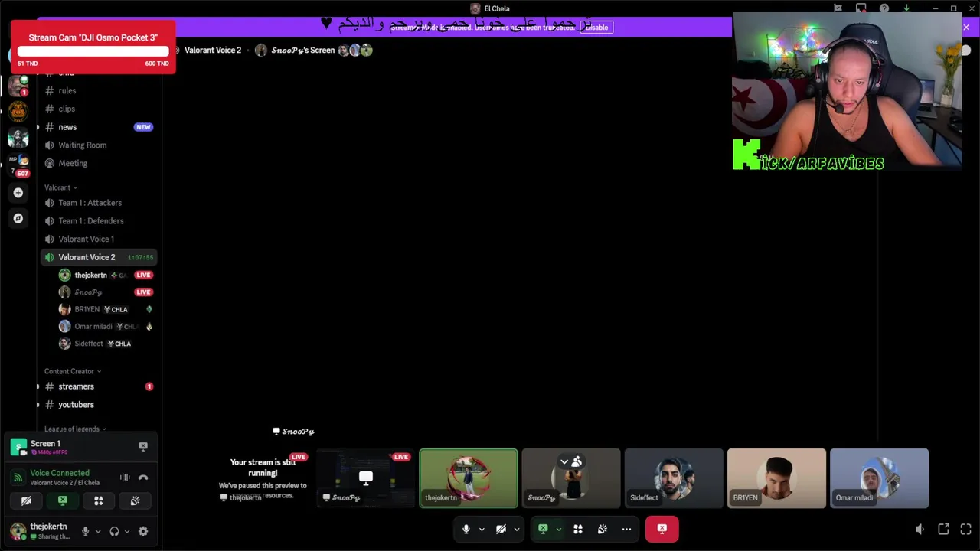Open activities icon in call bar
980x551 pixels.
click(x=578, y=529)
